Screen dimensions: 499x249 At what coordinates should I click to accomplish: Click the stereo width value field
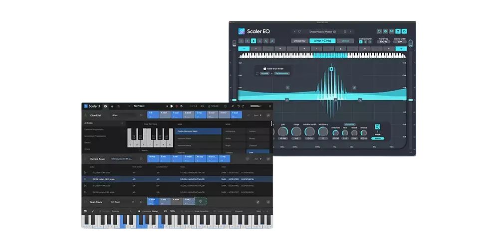400,42
